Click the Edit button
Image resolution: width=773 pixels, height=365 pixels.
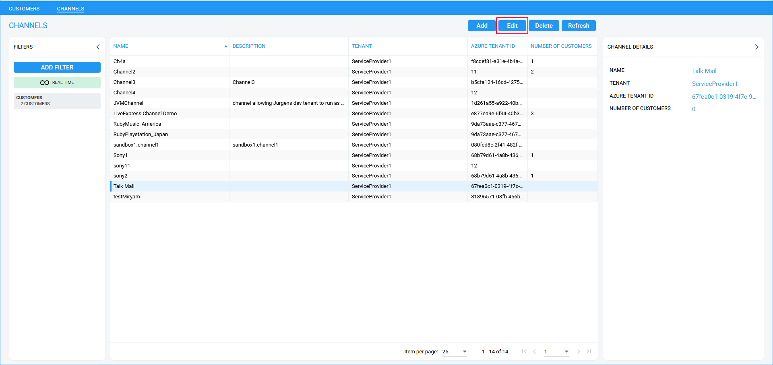[512, 26]
